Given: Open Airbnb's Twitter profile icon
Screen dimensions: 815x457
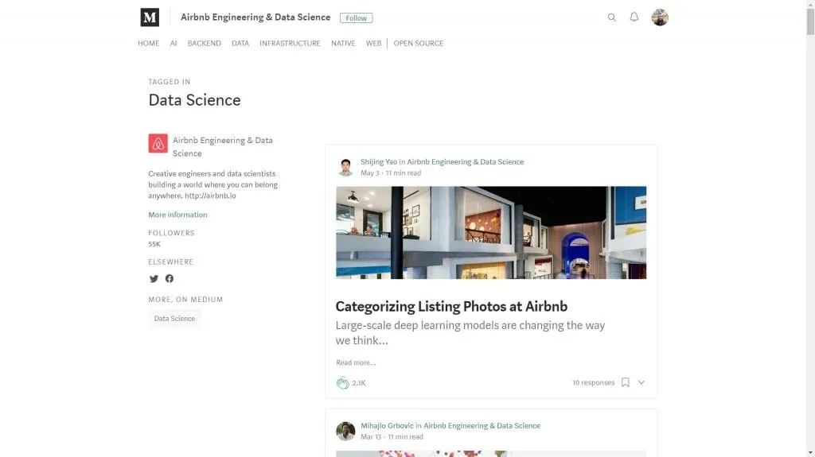Looking at the screenshot, I should pyautogui.click(x=154, y=279).
